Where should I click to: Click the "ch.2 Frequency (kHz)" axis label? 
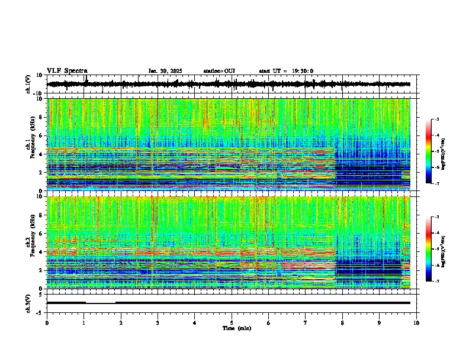[x=31, y=235]
